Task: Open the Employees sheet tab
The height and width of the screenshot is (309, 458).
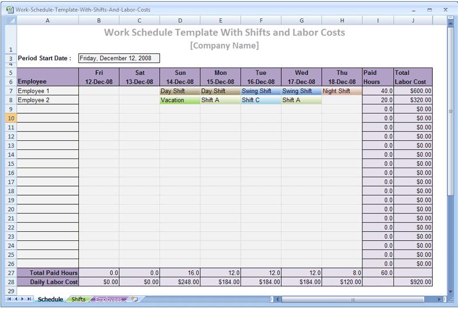Action: pos(108,299)
